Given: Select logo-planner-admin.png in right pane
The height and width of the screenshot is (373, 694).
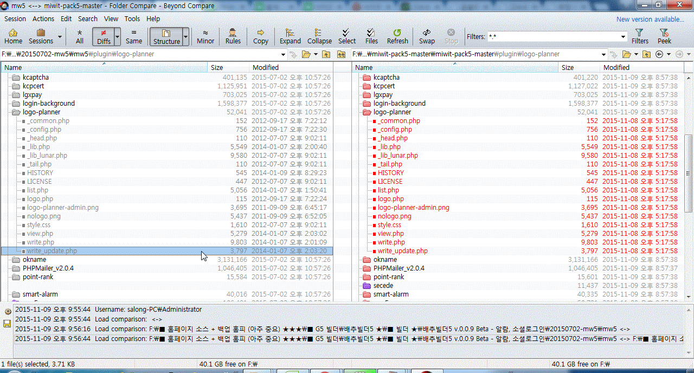Looking at the screenshot, I should click(414, 208).
